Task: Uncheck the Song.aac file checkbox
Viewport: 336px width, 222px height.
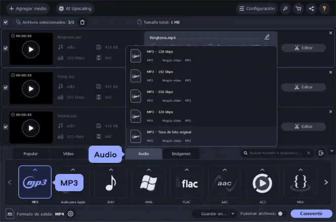Action: coord(6,87)
